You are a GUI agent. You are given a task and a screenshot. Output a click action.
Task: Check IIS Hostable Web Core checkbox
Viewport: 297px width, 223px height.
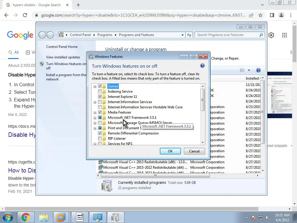click(x=100, y=107)
